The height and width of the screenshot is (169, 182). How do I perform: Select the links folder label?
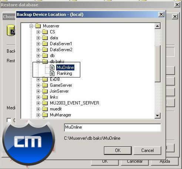click(x=54, y=97)
